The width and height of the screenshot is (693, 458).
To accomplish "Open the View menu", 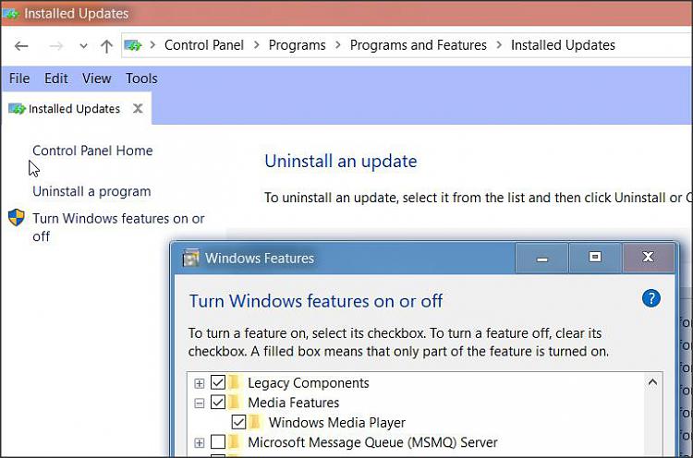I will pos(96,78).
